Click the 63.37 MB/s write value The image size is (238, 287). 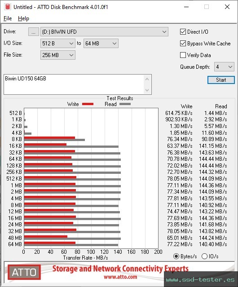coord(180,146)
